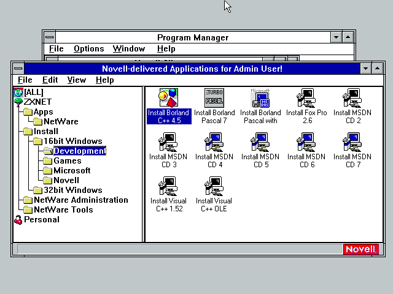Click the Install folder icon in tree
The width and height of the screenshot is (393, 294).
(28, 132)
